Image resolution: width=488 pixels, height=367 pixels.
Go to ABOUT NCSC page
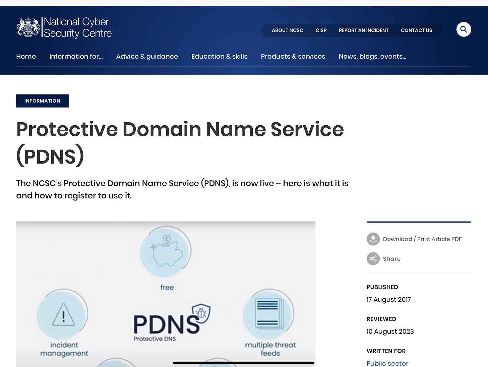pos(287,30)
